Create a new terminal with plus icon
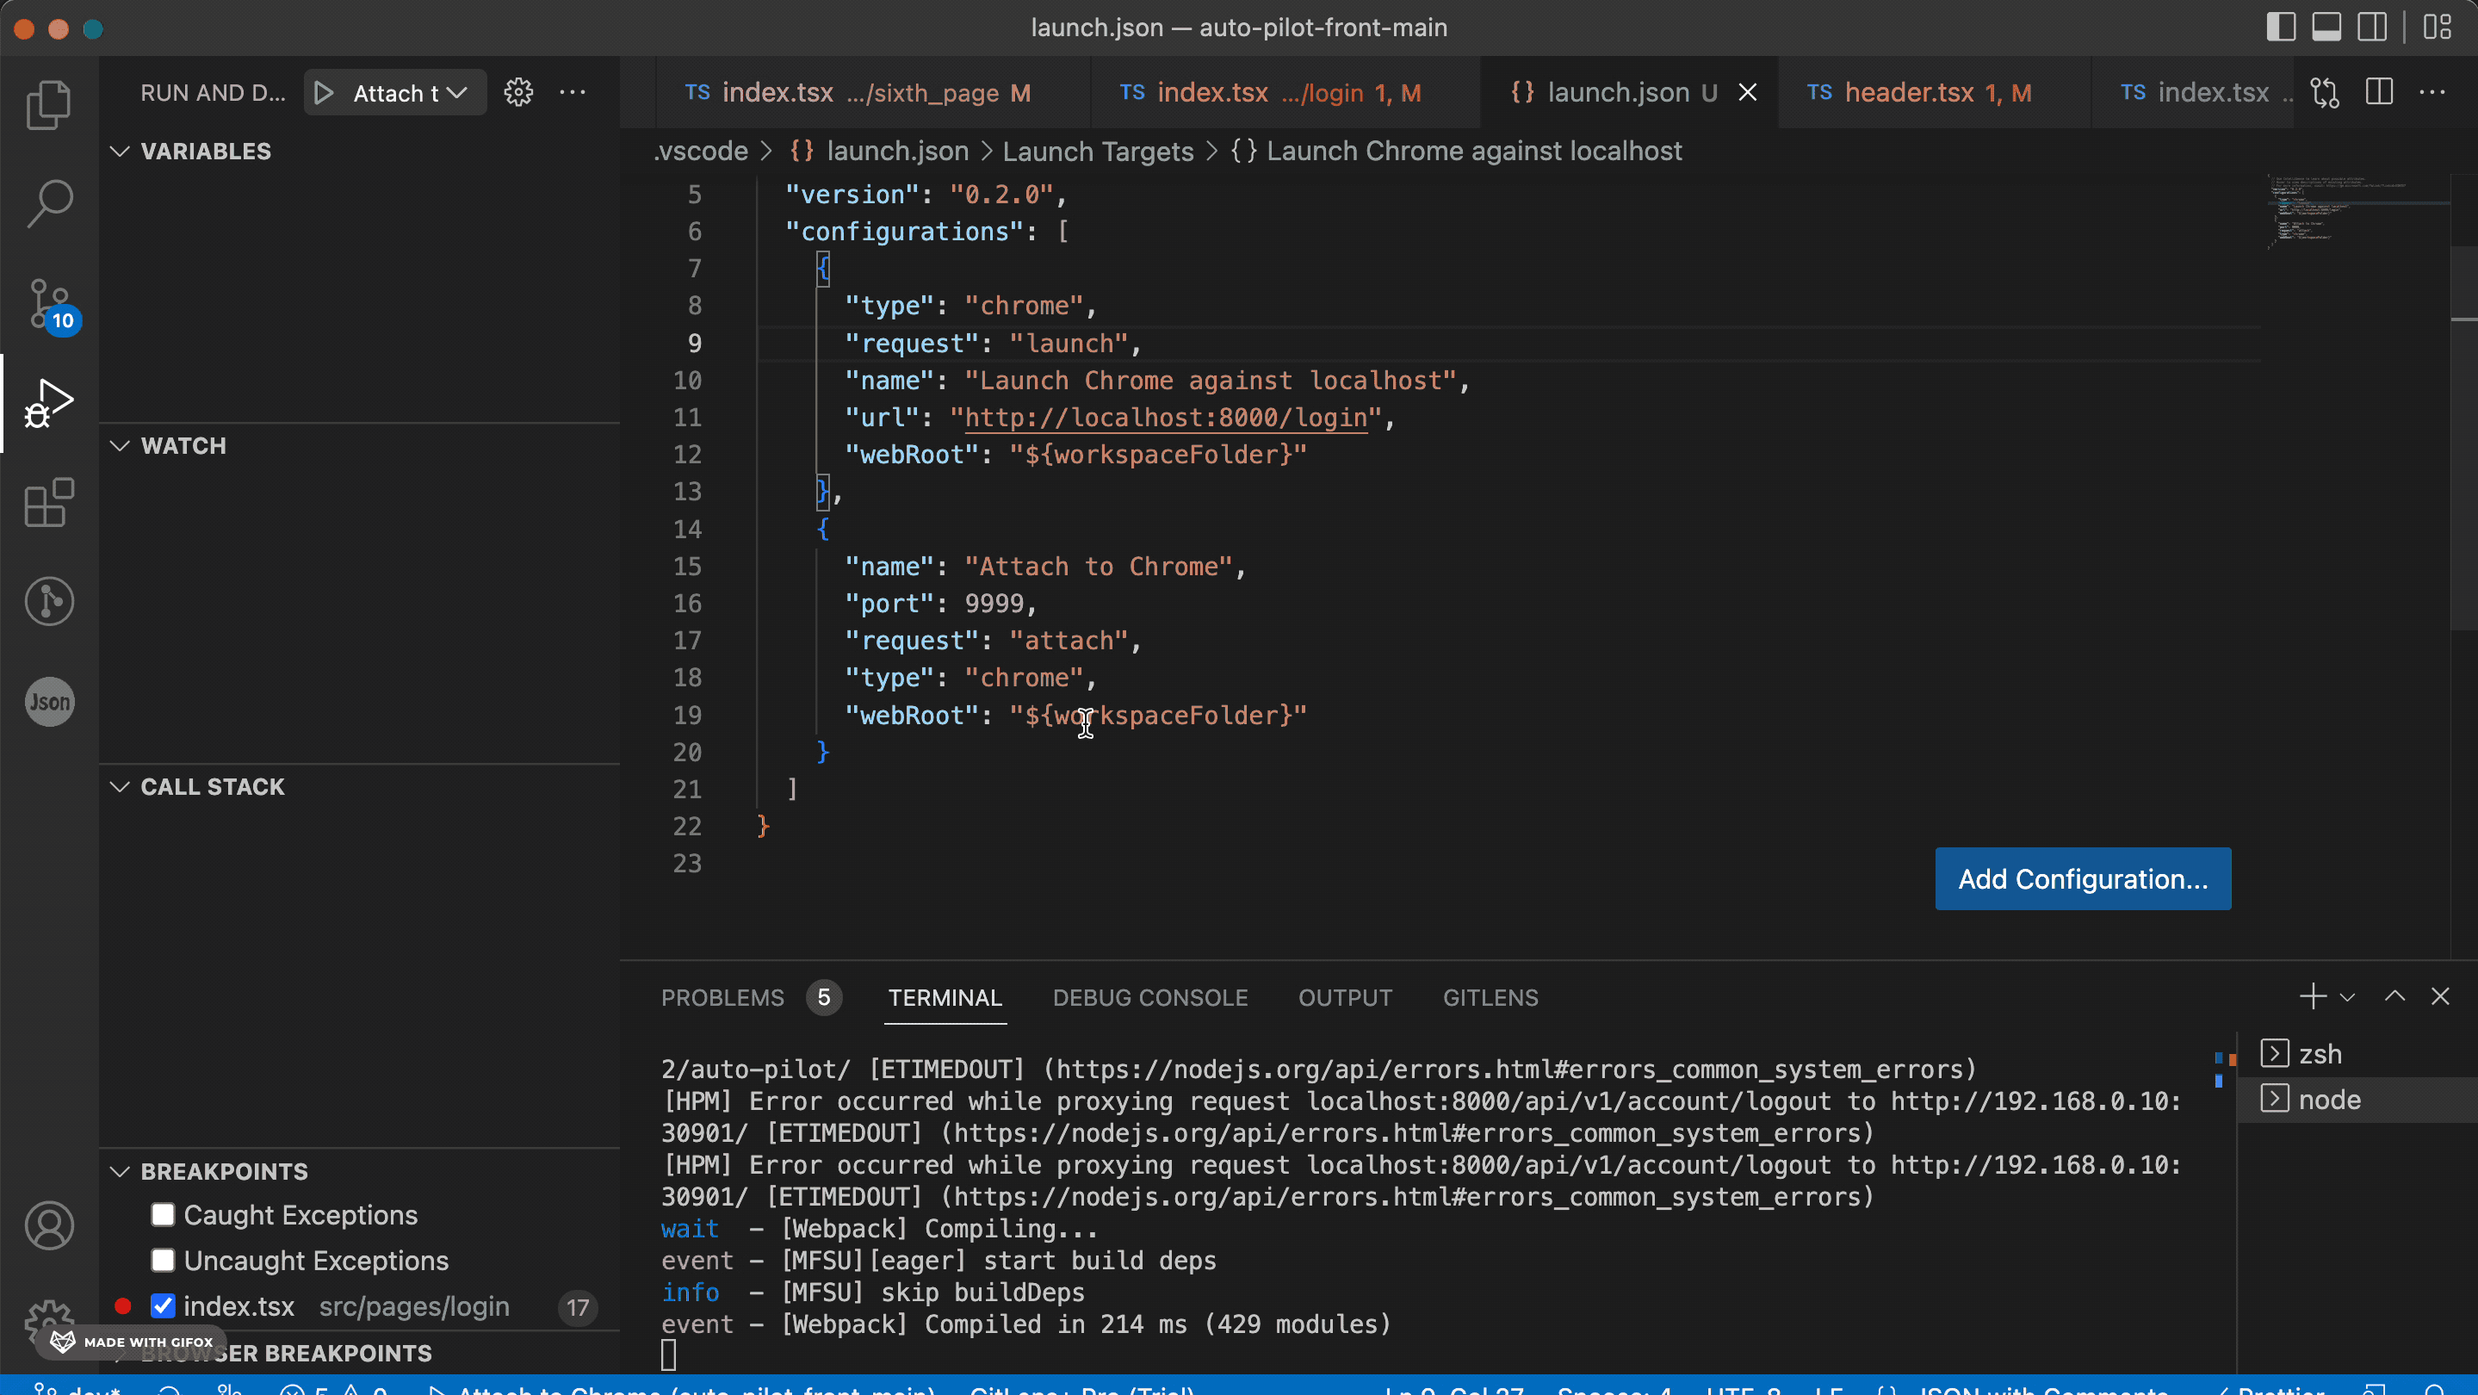This screenshot has width=2478, height=1395. [x=2313, y=996]
